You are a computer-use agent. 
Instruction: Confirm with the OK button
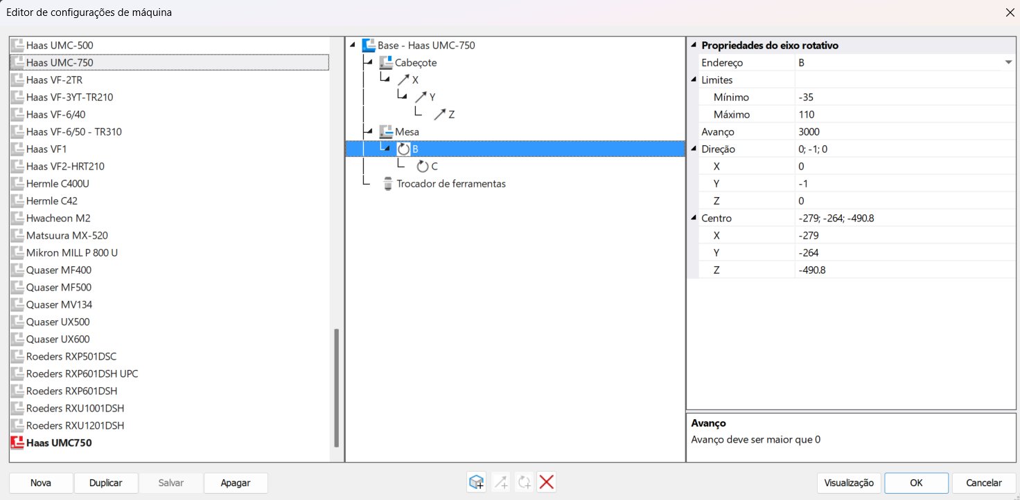point(916,483)
